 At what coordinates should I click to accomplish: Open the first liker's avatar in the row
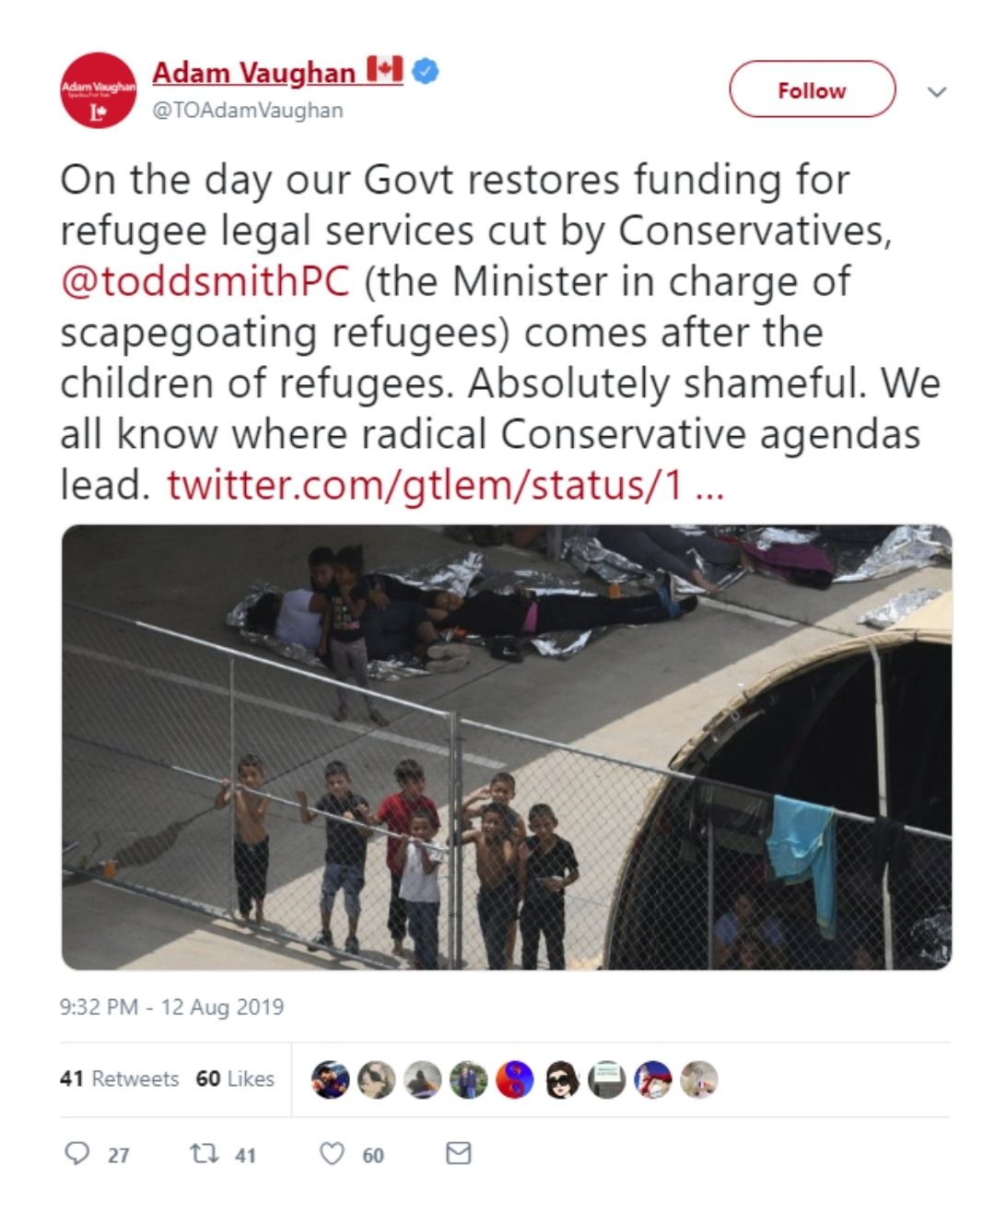(x=330, y=1079)
